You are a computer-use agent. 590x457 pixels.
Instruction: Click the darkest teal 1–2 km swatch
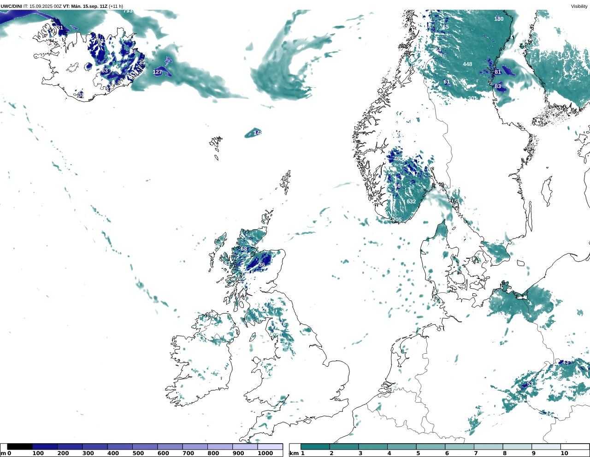coord(315,446)
